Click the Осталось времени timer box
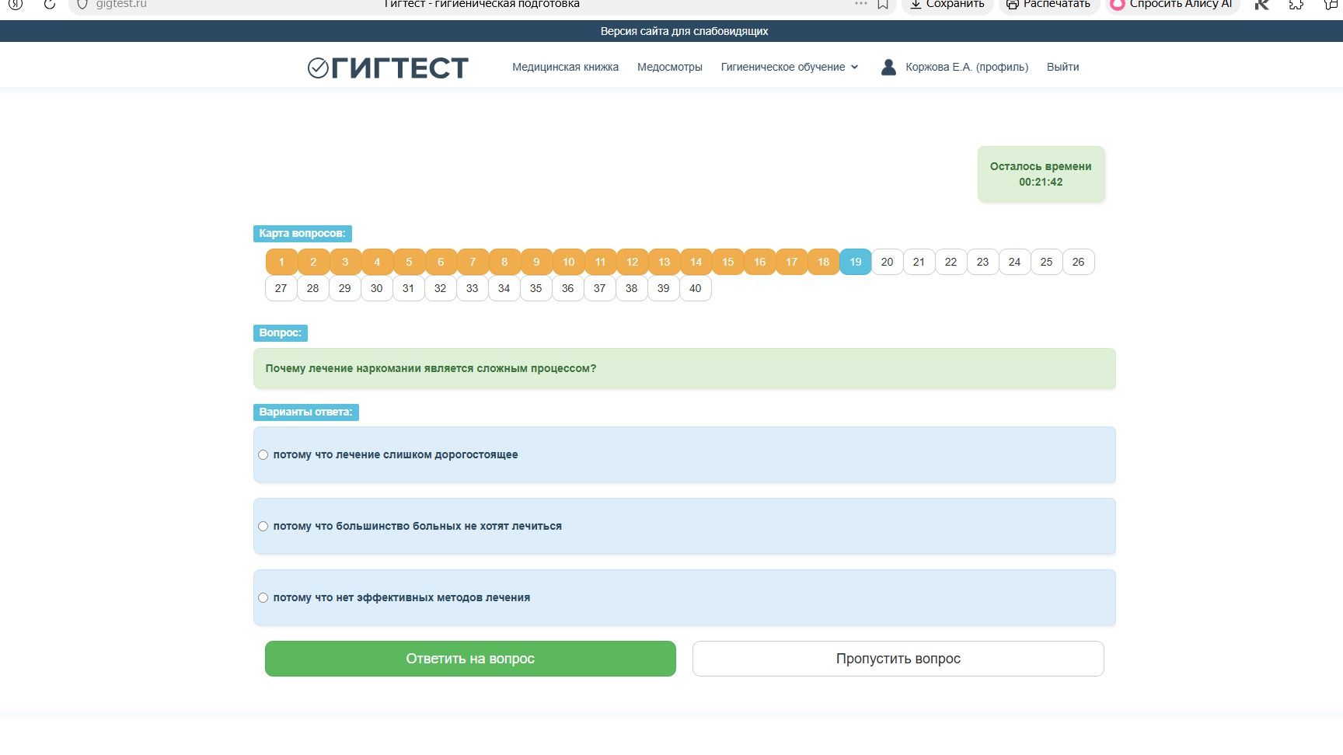The image size is (1343, 755). (x=1041, y=174)
